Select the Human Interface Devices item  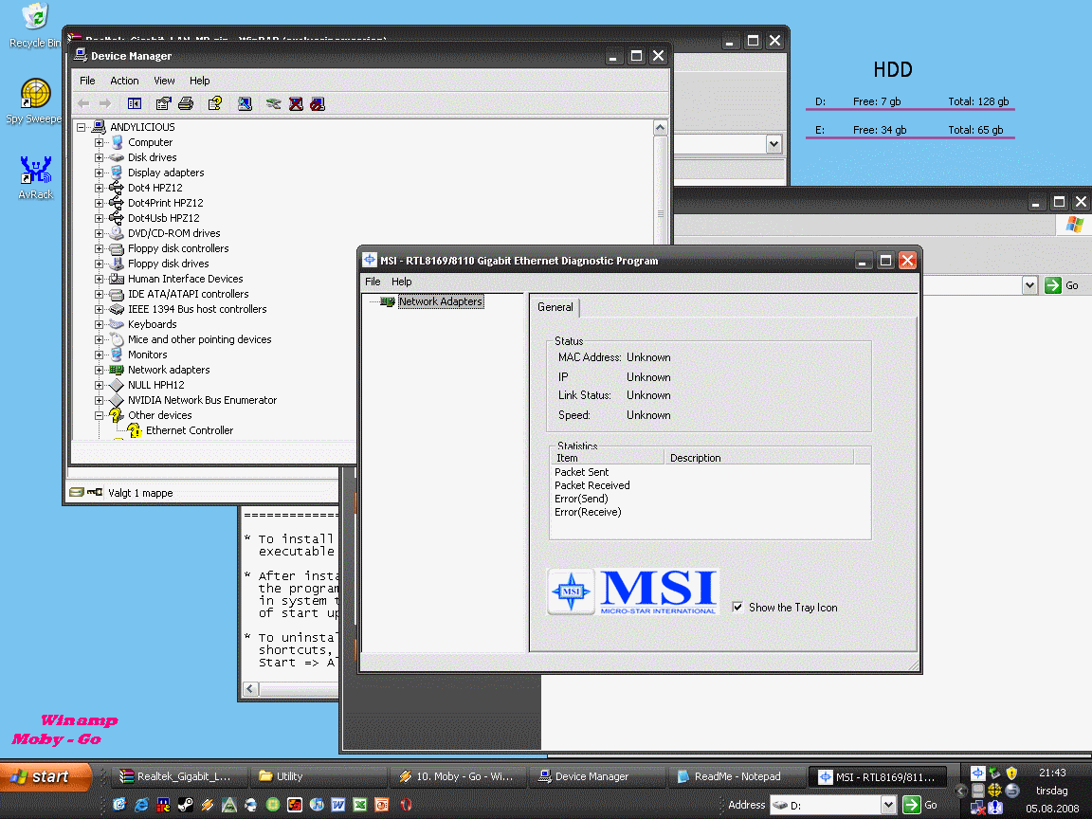pos(185,279)
